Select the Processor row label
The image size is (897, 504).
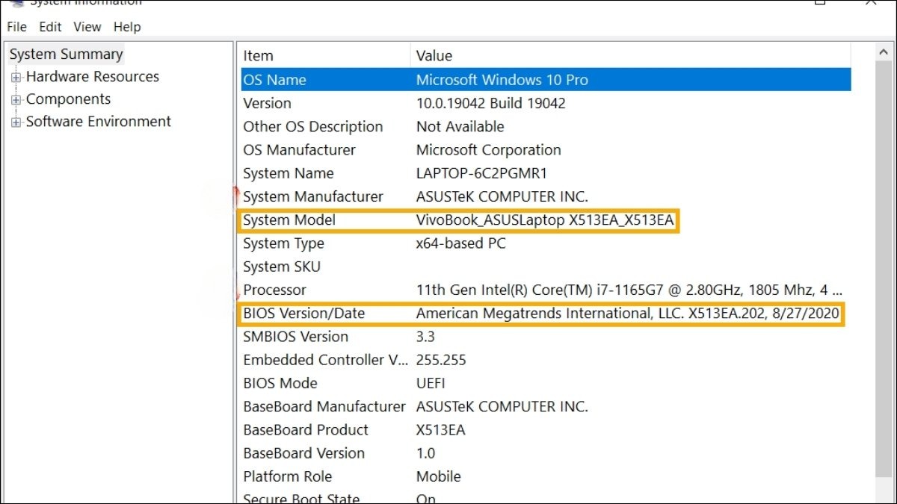[274, 290]
